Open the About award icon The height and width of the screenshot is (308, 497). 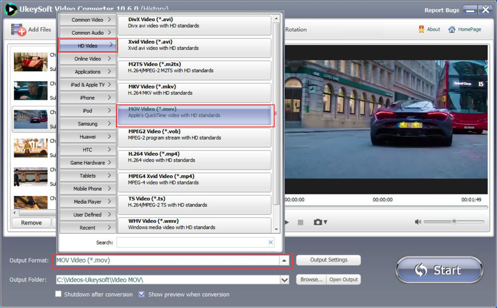tap(421, 29)
